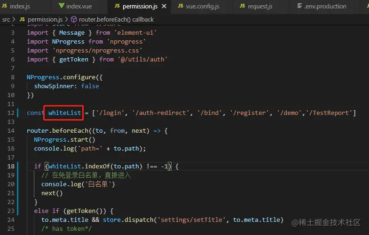Click router.beforeEach on line 14
The height and width of the screenshot is (235, 369).
(57, 131)
